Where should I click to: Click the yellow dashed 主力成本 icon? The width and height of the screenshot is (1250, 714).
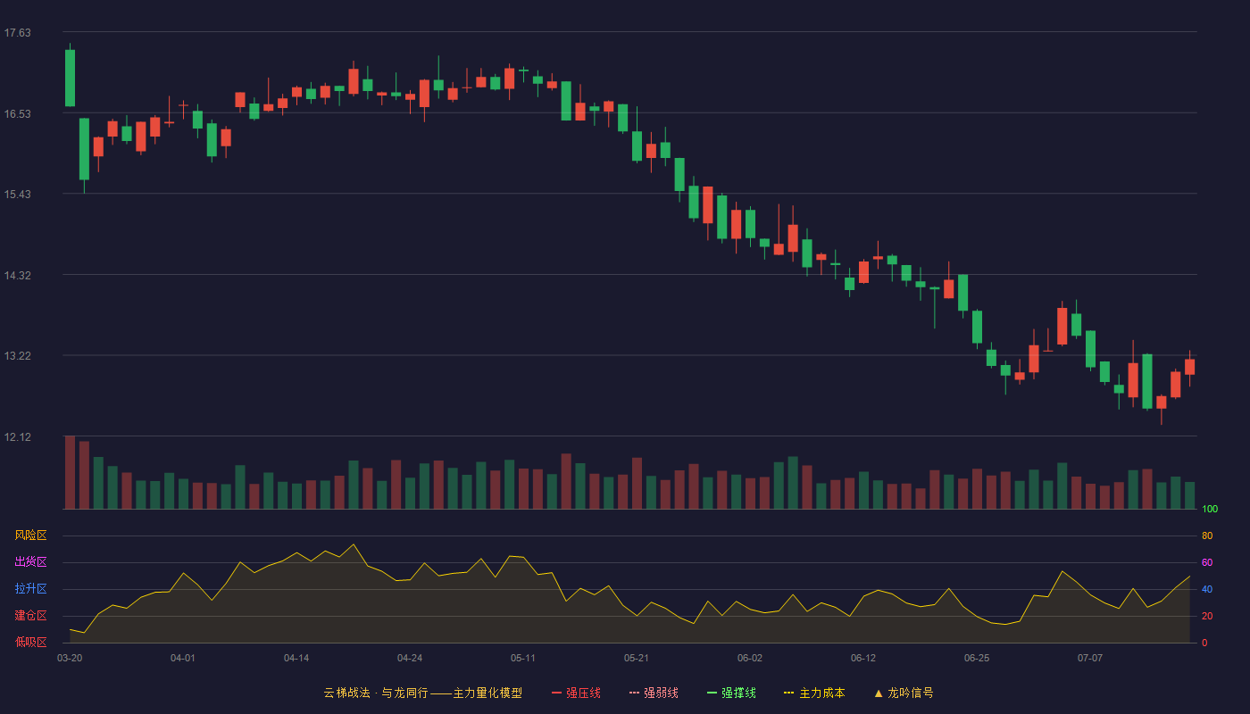click(789, 693)
